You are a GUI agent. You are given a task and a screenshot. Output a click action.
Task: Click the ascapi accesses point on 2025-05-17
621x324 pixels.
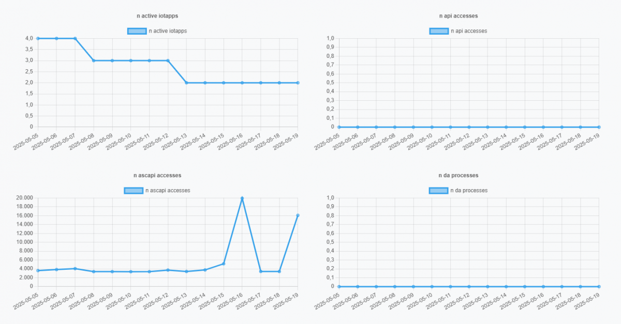[261, 271]
